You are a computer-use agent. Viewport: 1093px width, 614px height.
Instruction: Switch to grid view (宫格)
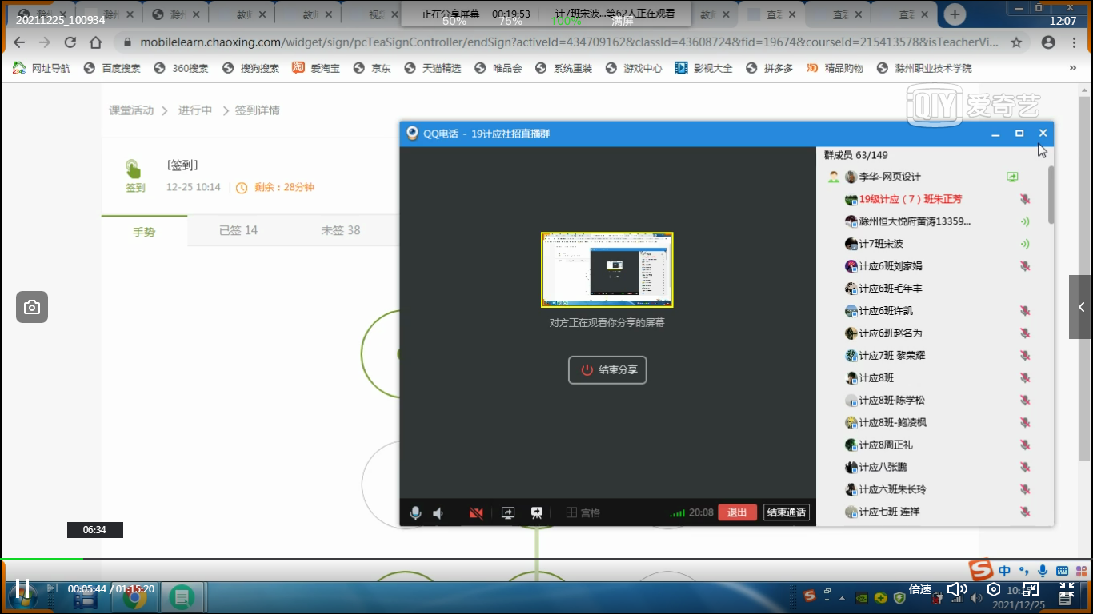click(583, 513)
